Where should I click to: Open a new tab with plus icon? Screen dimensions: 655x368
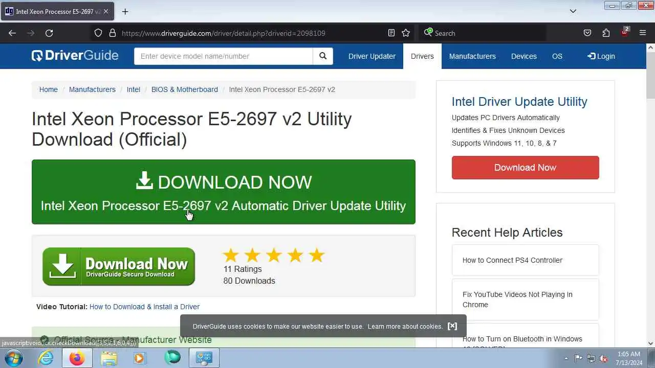(125, 11)
